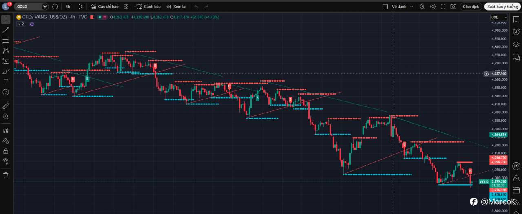The height and width of the screenshot is (214, 522).
Task: Open the user profile avatar menu
Action: pyautogui.click(x=6, y=7)
